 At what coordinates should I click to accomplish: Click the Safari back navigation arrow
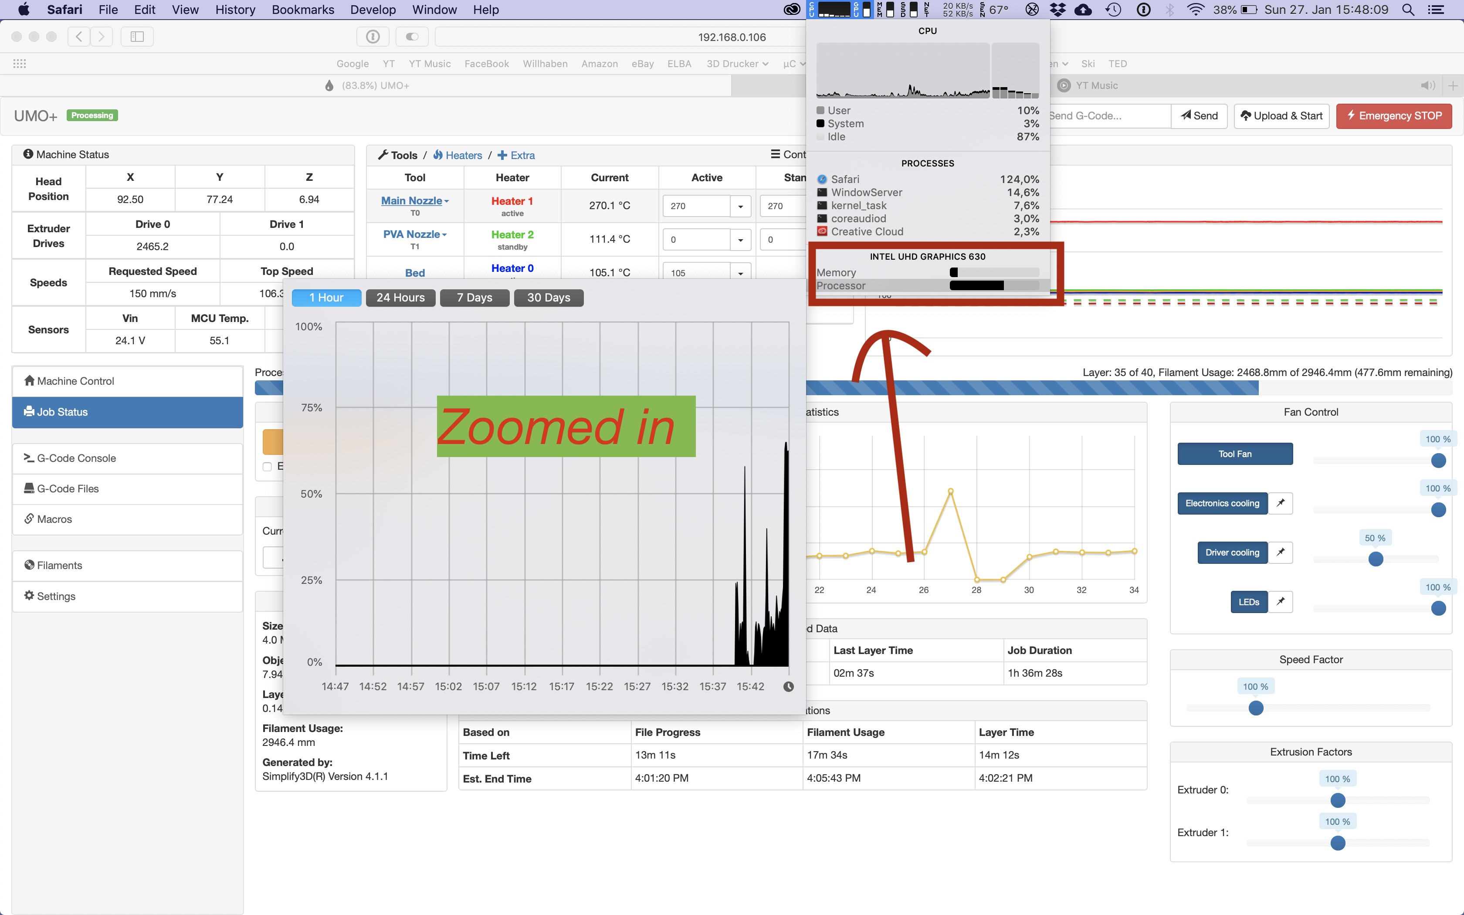(78, 37)
